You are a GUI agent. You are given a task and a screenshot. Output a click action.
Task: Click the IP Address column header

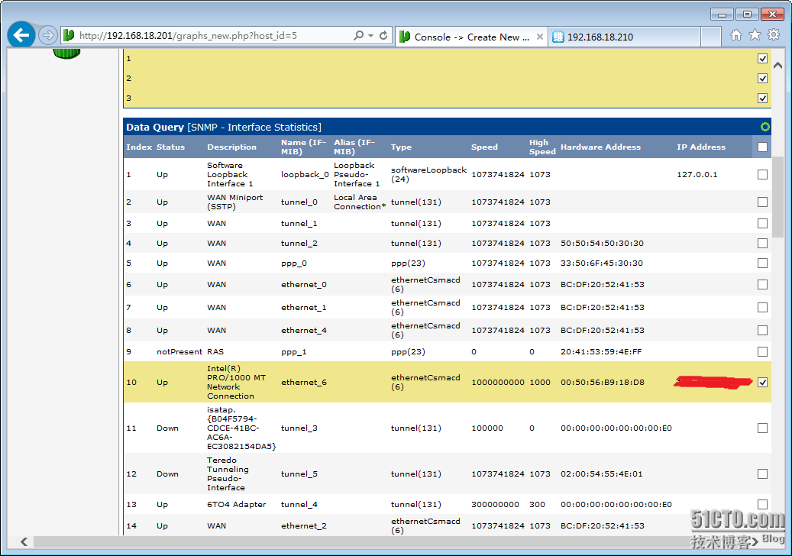(701, 147)
